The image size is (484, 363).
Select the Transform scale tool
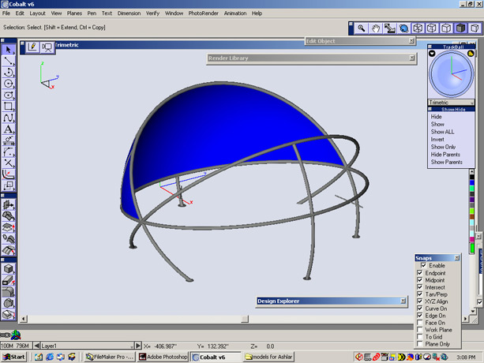point(9,185)
